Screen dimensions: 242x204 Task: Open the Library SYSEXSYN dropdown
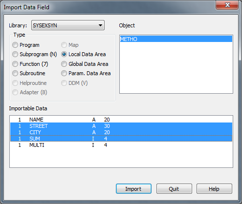pyautogui.click(x=68, y=25)
